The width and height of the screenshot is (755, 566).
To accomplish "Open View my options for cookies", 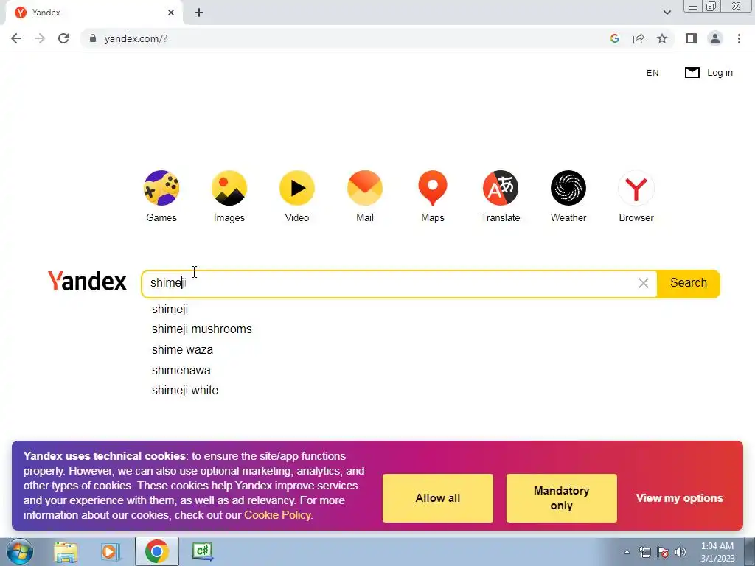I will [x=679, y=498].
